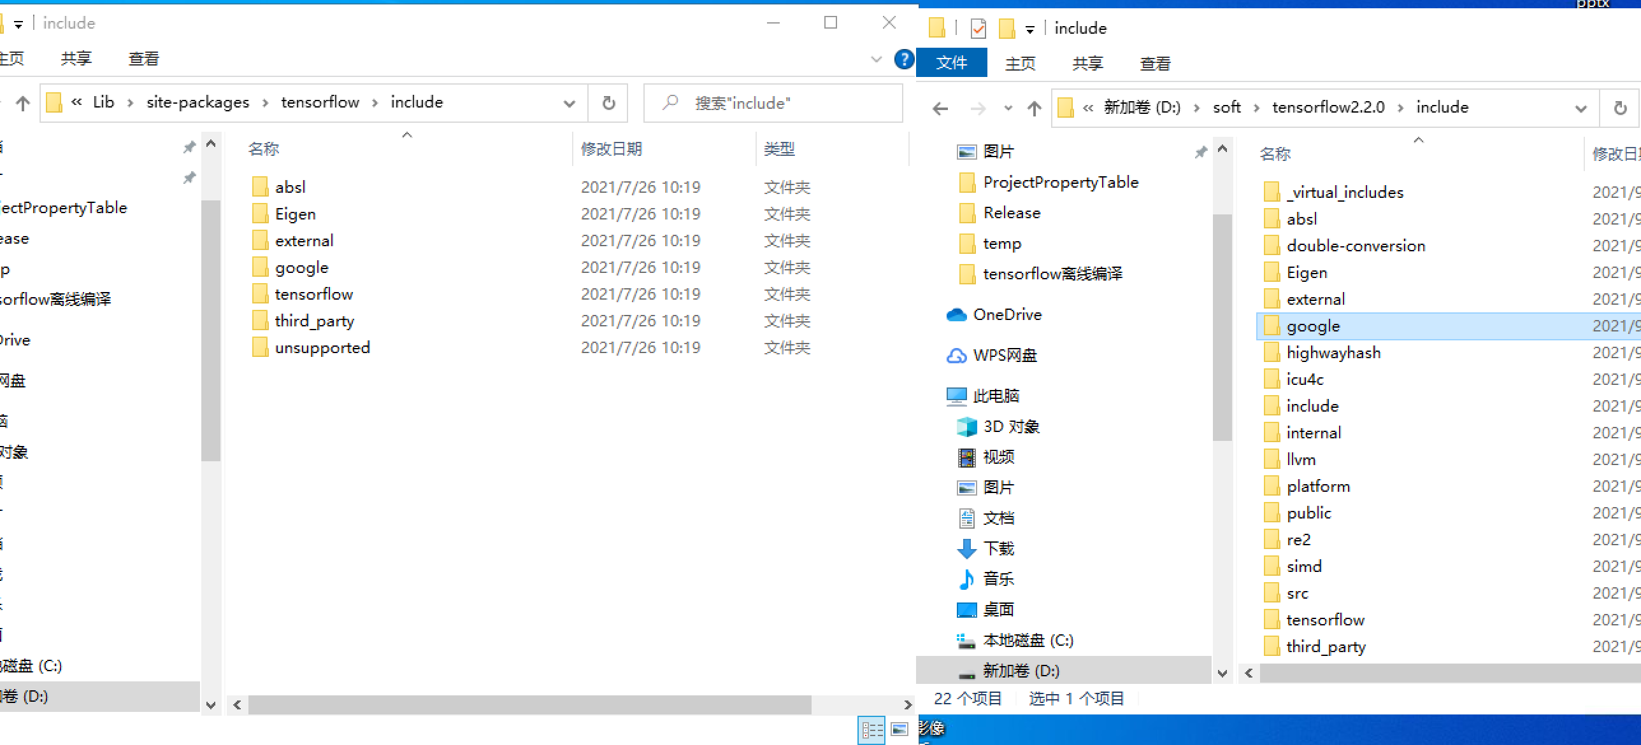The width and height of the screenshot is (1641, 745).
Task: Open the 文件 menu in the right window
Action: [x=951, y=62]
